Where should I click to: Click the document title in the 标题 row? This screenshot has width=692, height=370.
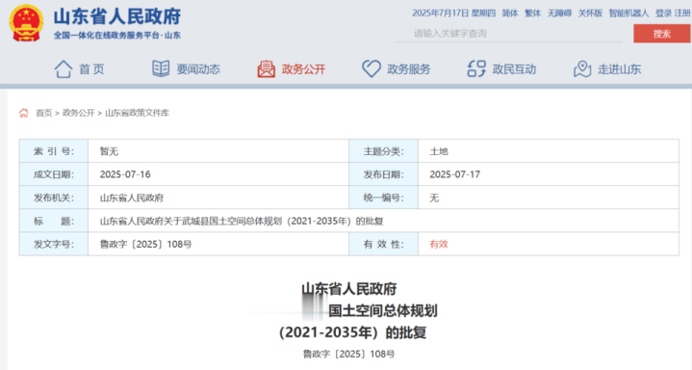(242, 221)
